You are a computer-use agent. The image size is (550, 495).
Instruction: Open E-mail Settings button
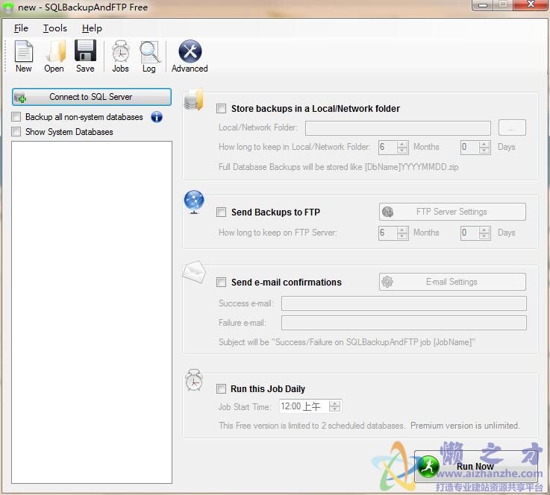(x=452, y=282)
